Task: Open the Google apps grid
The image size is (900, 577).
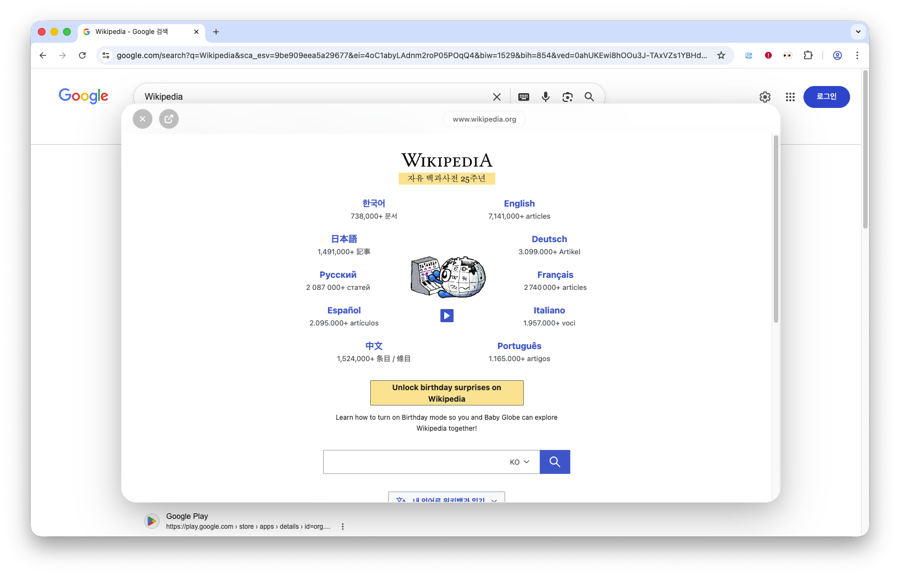Action: click(790, 97)
